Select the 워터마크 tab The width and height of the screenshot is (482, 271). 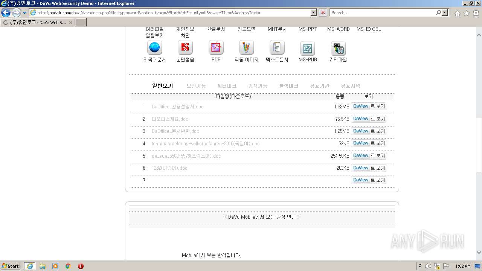[227, 86]
